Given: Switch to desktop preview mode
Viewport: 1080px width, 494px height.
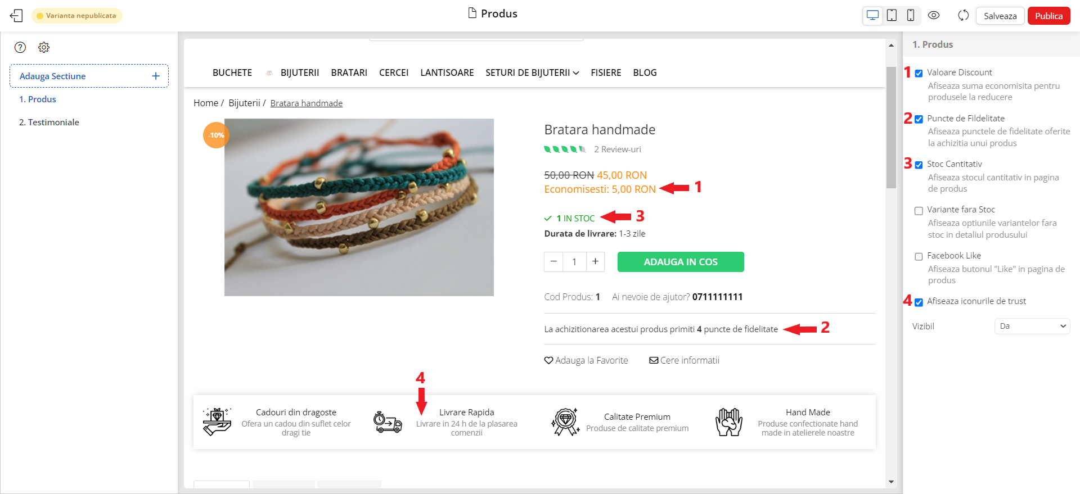Looking at the screenshot, I should pyautogui.click(x=872, y=16).
